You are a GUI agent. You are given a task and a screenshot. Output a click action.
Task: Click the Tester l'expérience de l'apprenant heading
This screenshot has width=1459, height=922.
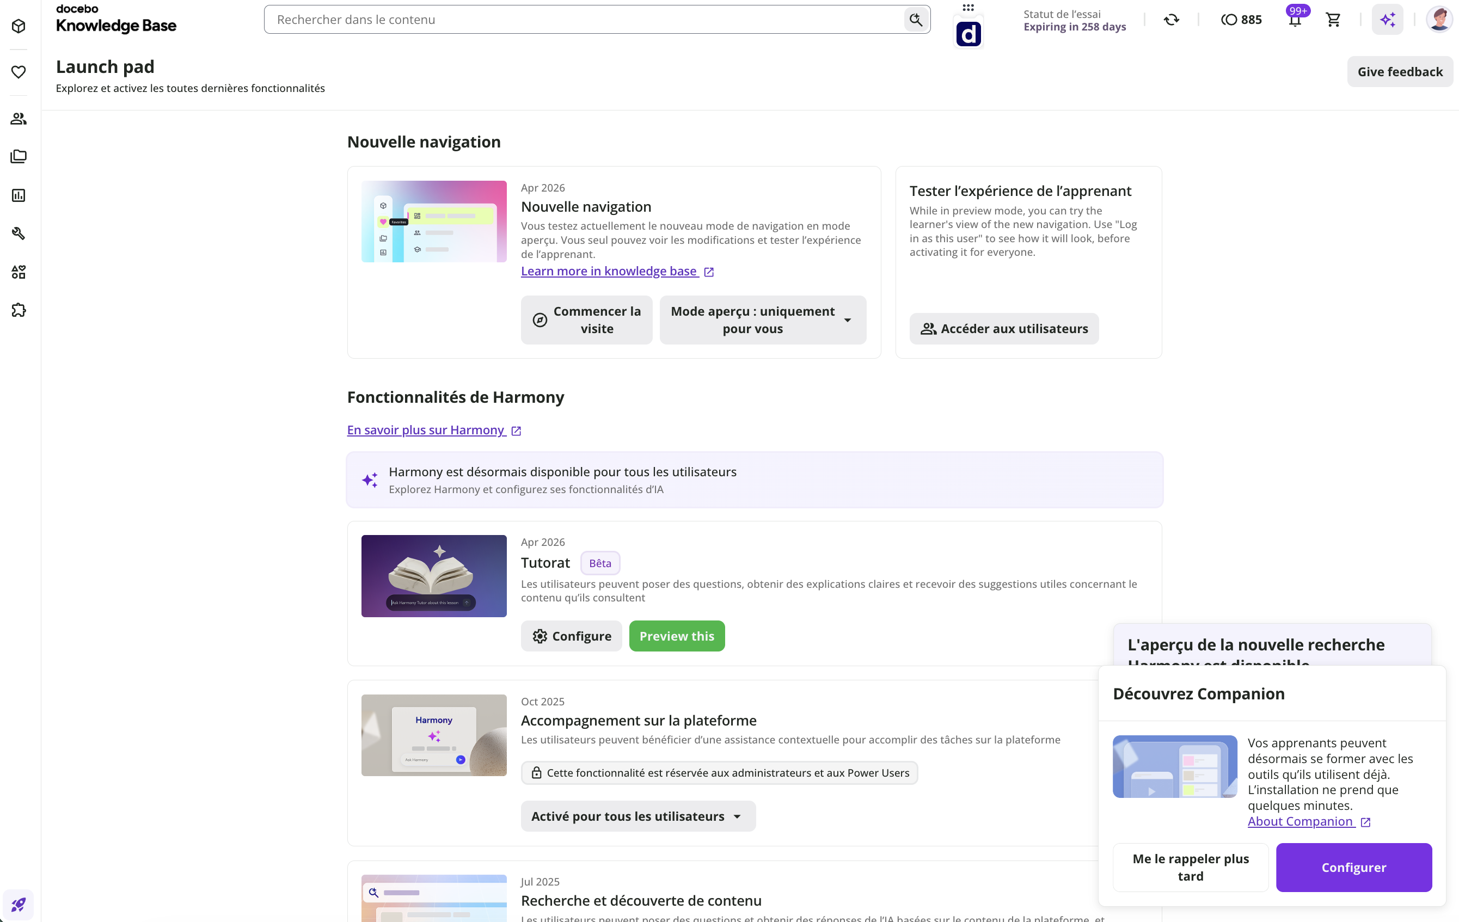1020,191
